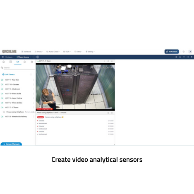Click the hand pointer icon in the blue bar
This screenshot has width=194, height=194.
[180, 57]
